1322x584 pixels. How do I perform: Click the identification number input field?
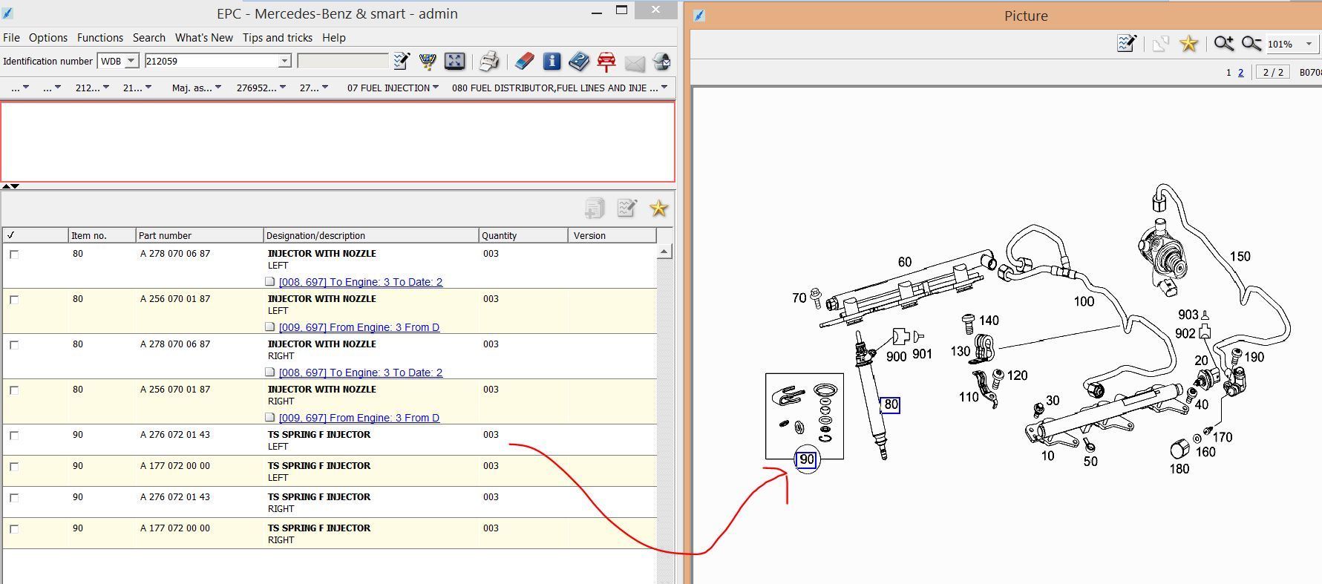212,61
